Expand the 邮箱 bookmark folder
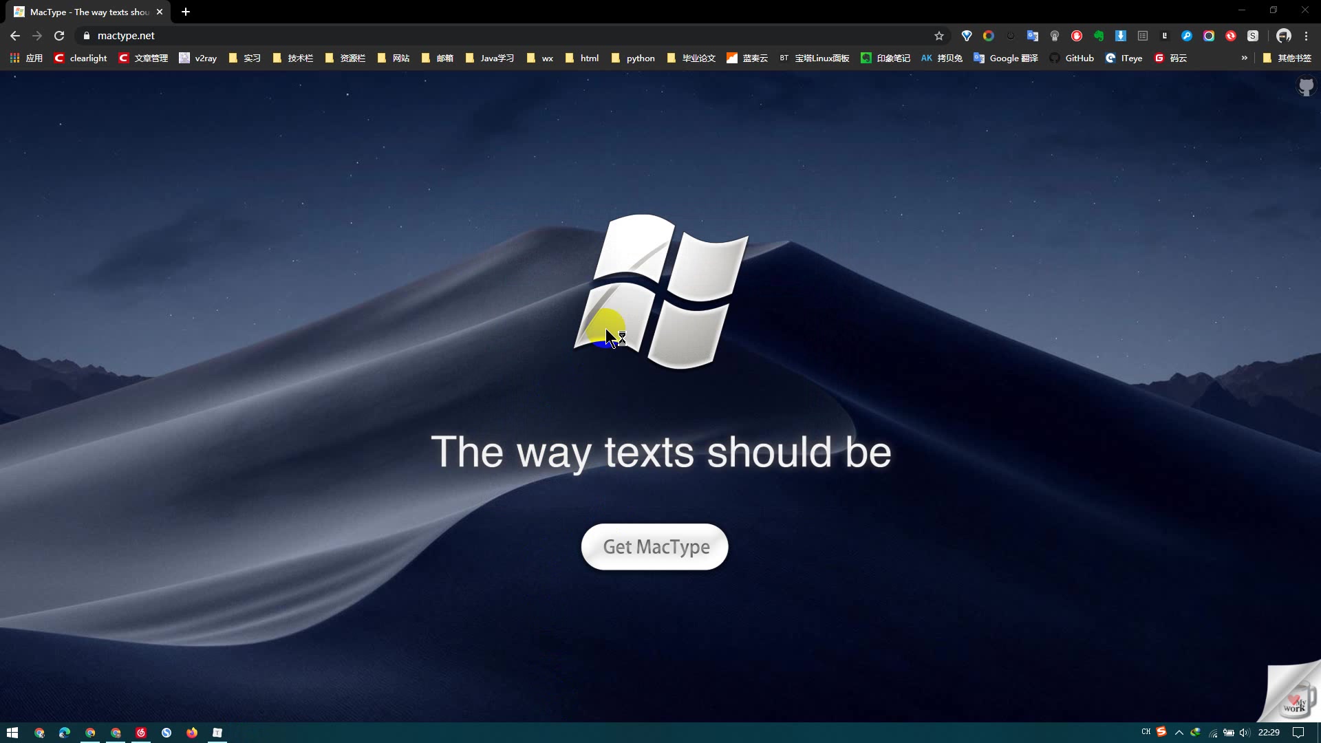1321x743 pixels. [438, 58]
